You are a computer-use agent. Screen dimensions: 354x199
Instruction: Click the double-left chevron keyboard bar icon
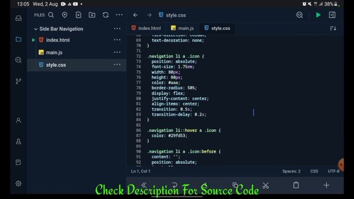click(x=144, y=185)
